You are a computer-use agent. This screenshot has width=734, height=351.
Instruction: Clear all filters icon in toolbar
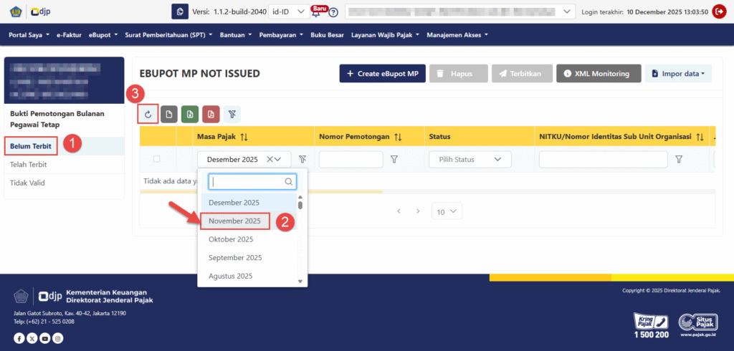point(232,114)
